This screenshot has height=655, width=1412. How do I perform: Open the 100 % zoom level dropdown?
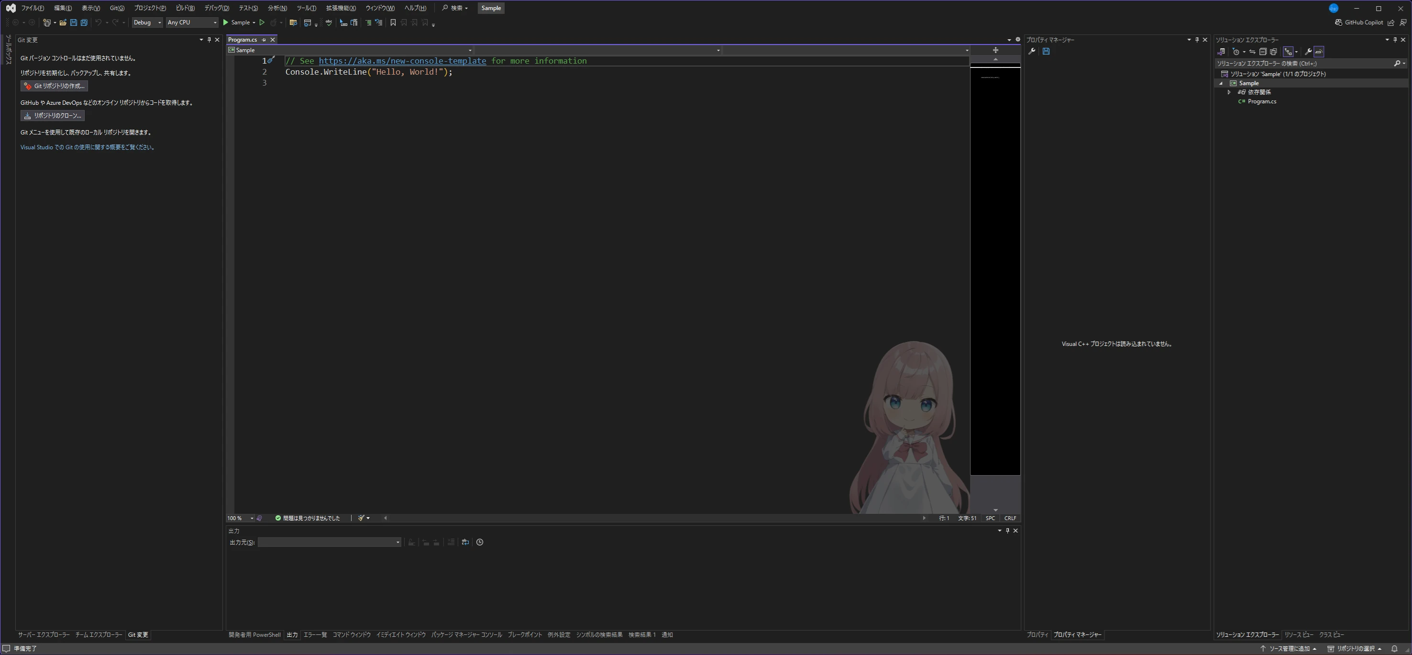241,518
